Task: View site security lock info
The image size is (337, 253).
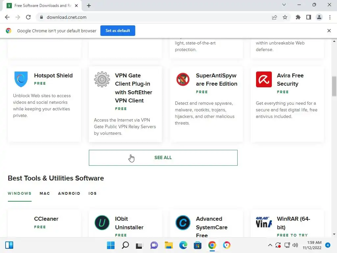Action: coord(41,17)
